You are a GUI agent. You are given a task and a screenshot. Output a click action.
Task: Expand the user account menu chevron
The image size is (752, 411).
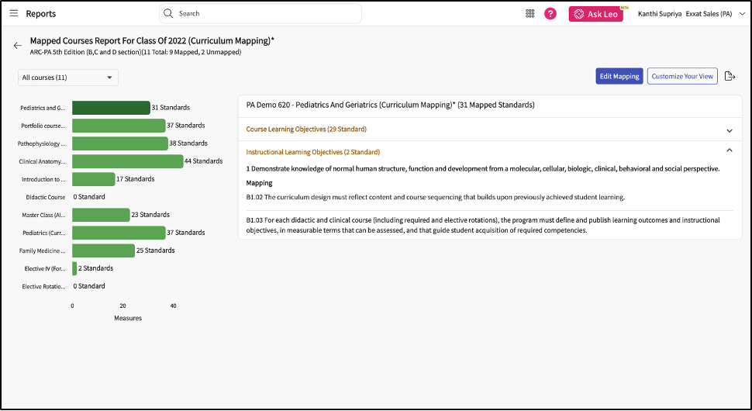[742, 14]
